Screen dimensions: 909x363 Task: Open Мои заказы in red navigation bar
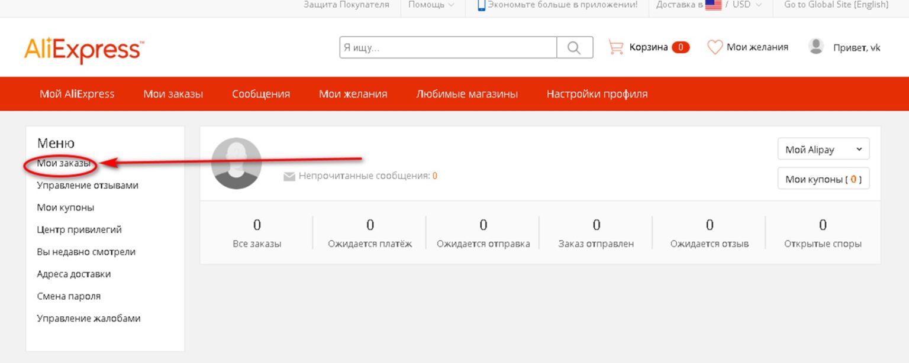tap(173, 94)
